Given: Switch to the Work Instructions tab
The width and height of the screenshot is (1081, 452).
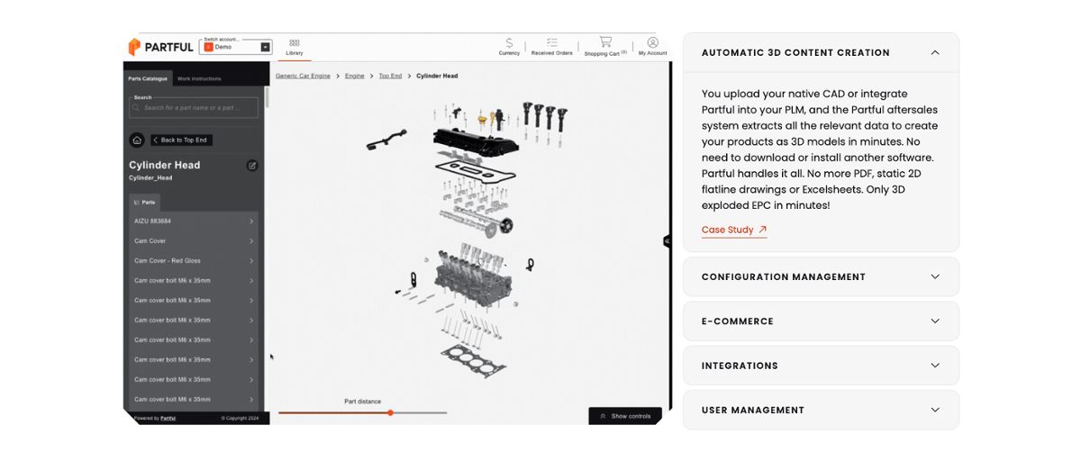Looking at the screenshot, I should coord(199,79).
